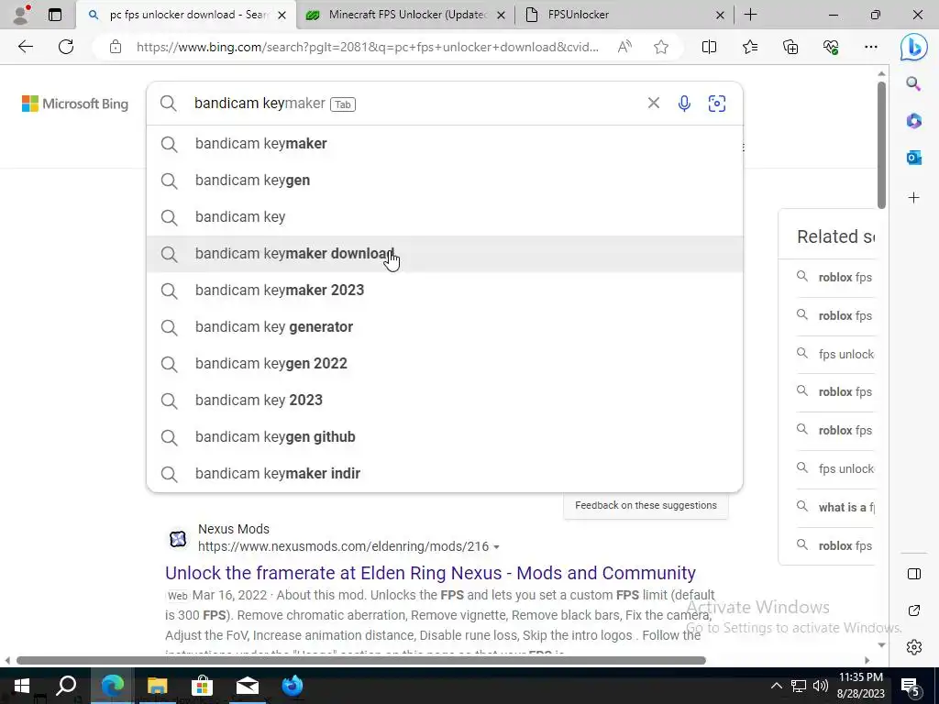
Task: Choose bandicam keymaker 2023 suggestion
Action: [445, 291]
